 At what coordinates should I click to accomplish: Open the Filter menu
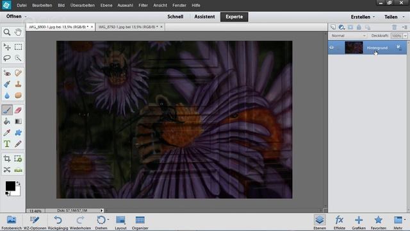(x=143, y=5)
